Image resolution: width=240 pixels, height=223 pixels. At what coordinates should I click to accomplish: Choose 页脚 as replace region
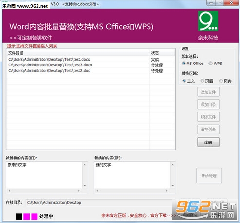pos(225,81)
